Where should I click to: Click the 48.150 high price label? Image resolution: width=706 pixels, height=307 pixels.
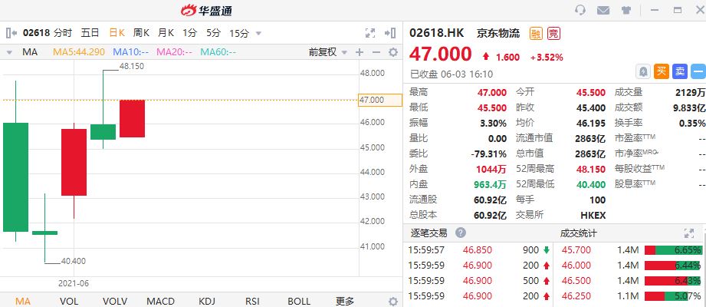(132, 66)
